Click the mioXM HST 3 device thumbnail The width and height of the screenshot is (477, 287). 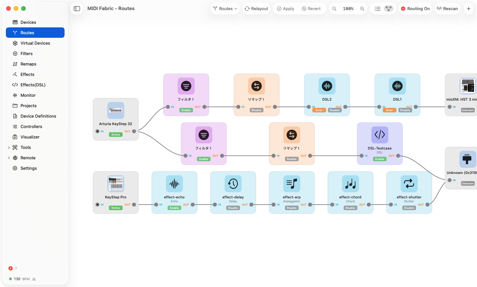tap(468, 86)
